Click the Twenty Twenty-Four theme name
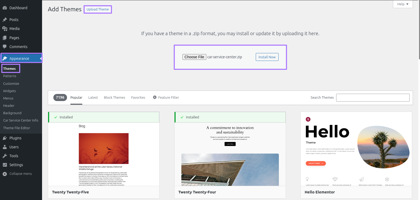This screenshot has width=420, height=200. (197, 192)
